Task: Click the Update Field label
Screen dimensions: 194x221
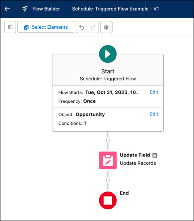Action: tap(135, 155)
